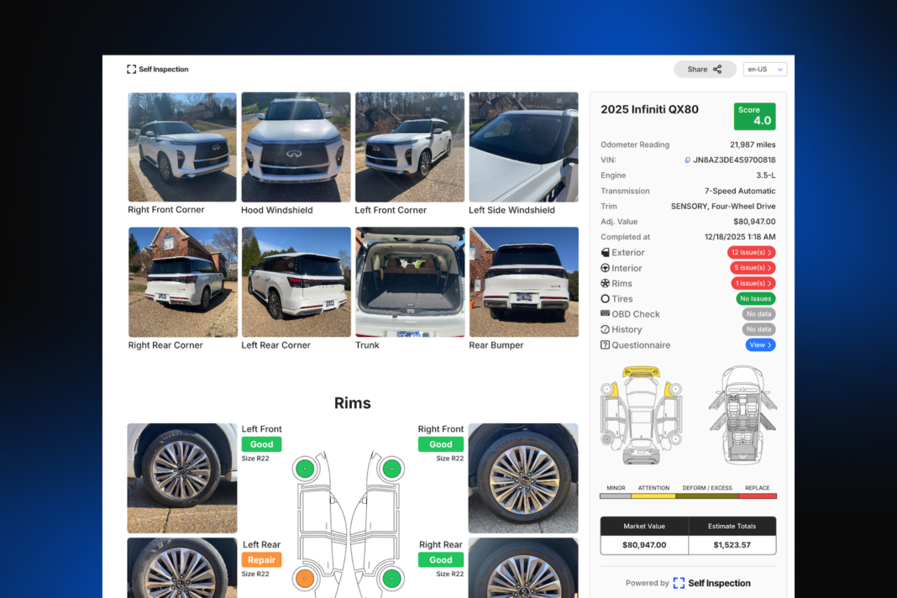897x598 pixels.
Task: Click the 7-Speed Automatic transmission value
Action: (740, 191)
